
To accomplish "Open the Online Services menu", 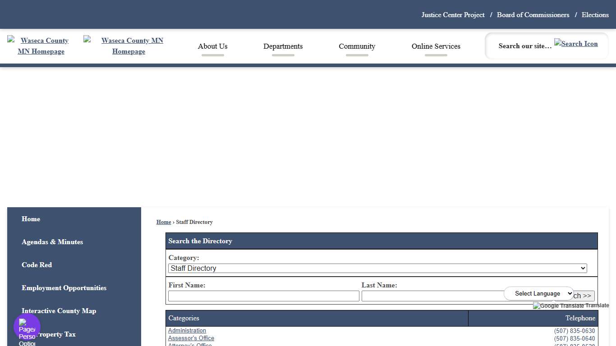I will click(x=436, y=46).
